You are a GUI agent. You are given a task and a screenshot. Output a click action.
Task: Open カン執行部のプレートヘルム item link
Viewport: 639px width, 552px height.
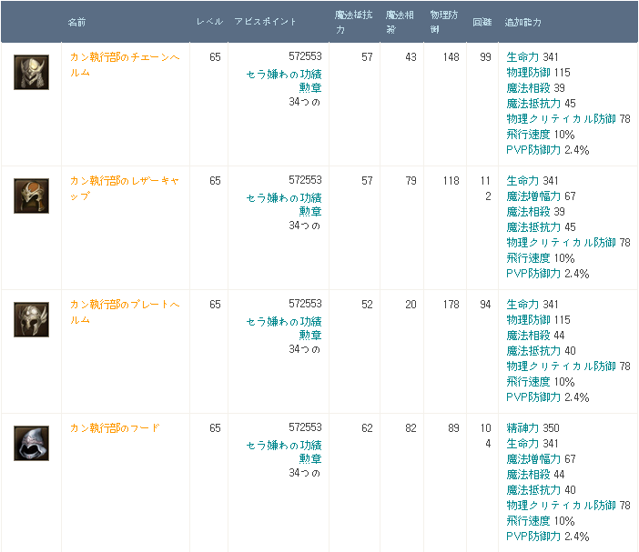coord(125,312)
